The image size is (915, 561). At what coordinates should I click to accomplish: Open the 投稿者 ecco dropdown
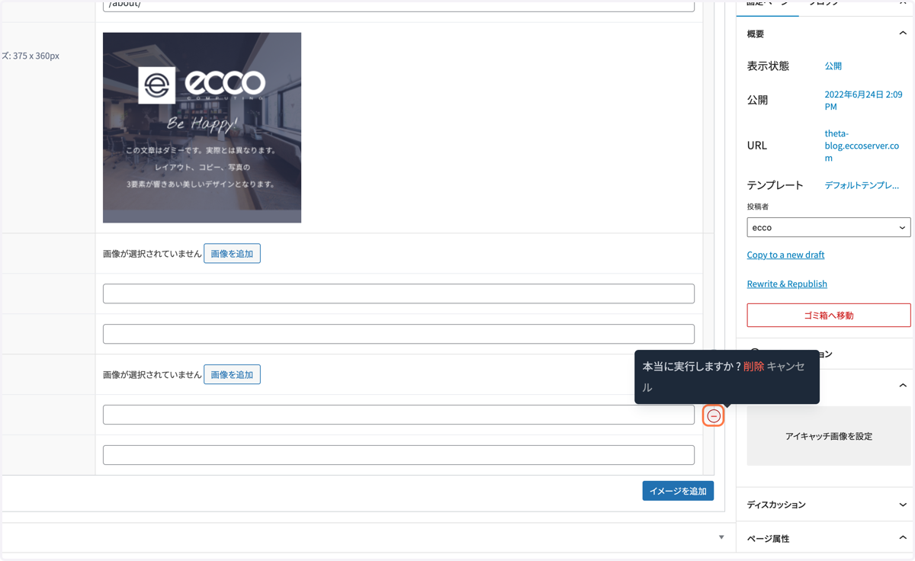pos(829,227)
